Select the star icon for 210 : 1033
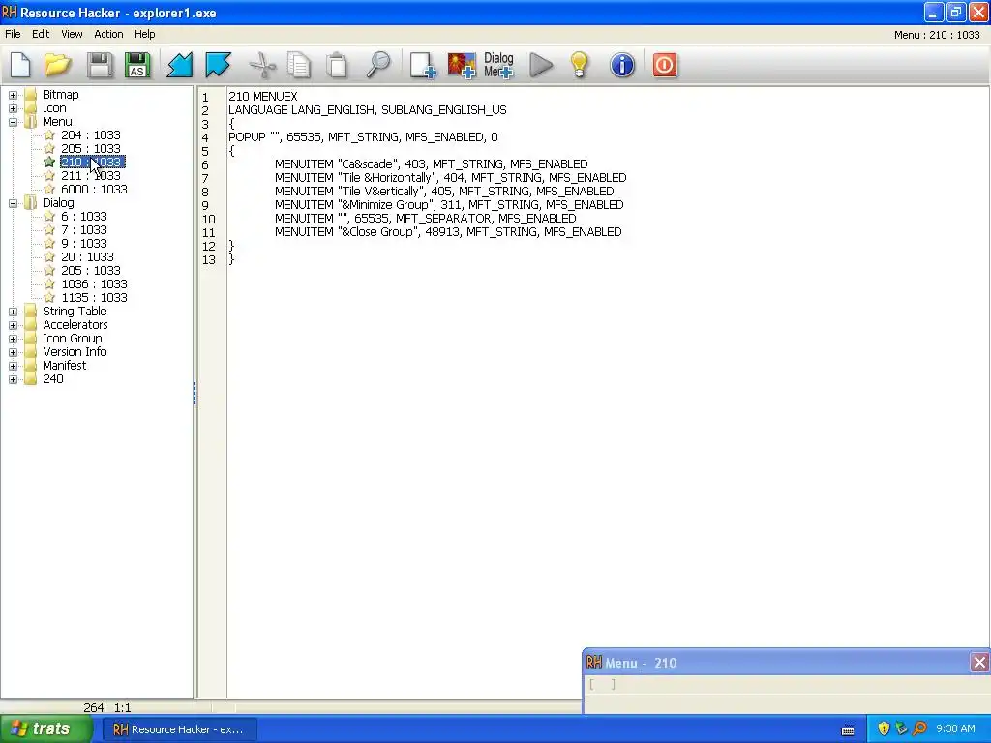991x743 pixels. [x=49, y=162]
